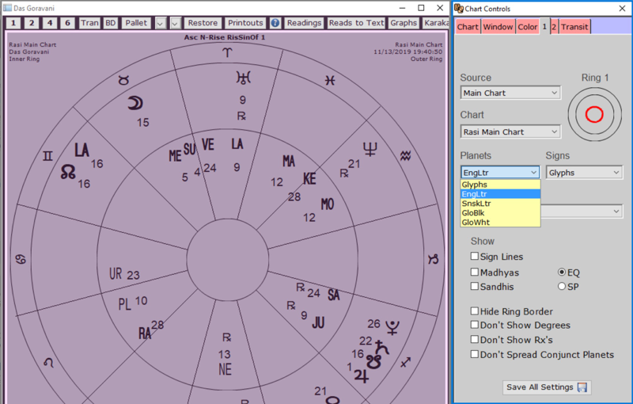Open the Source dropdown showing Main Chart

510,93
